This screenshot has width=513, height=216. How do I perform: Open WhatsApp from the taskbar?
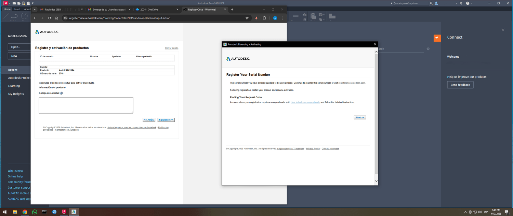[x=35, y=212]
